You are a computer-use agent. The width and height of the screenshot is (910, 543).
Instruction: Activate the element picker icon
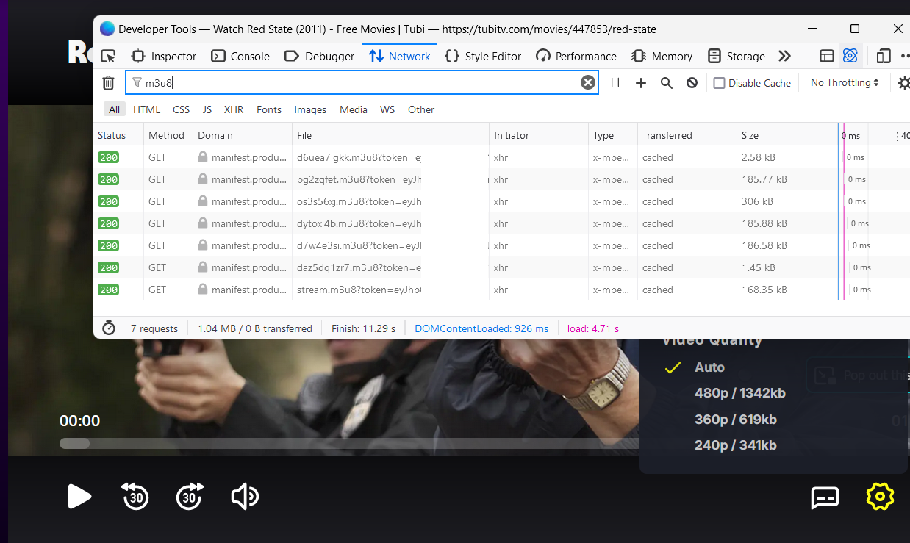point(108,56)
